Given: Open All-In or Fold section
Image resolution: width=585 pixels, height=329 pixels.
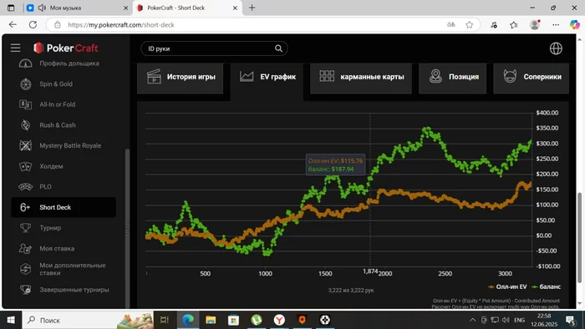Looking at the screenshot, I should point(58,104).
